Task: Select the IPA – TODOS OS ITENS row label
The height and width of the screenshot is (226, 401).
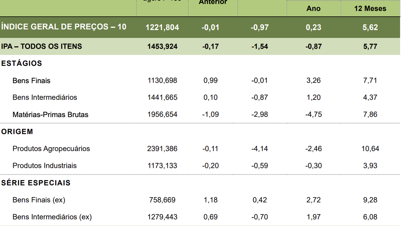Action: [x=42, y=46]
